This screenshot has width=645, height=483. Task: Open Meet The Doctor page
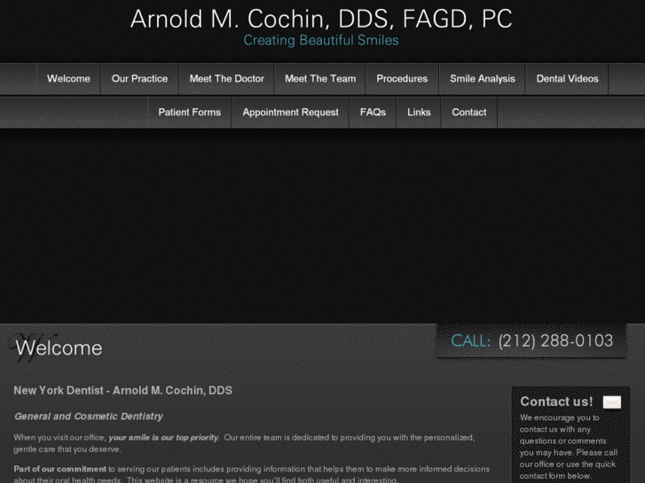[x=226, y=79]
